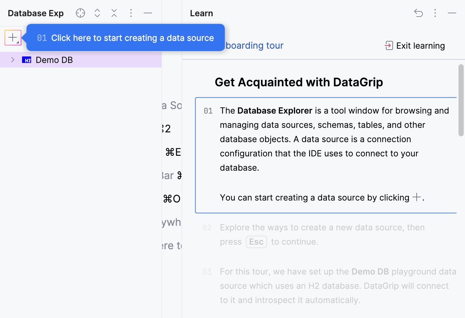Click the Learn panel title
This screenshot has width=465, height=318.
point(201,13)
